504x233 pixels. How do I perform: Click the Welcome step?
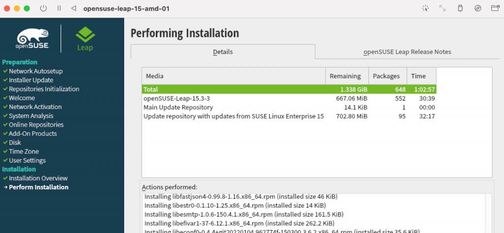(x=22, y=98)
